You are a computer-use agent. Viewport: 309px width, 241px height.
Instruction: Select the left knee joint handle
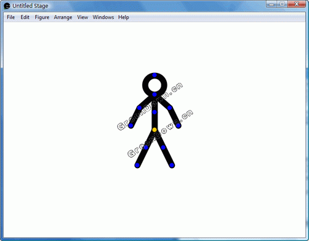click(x=146, y=148)
